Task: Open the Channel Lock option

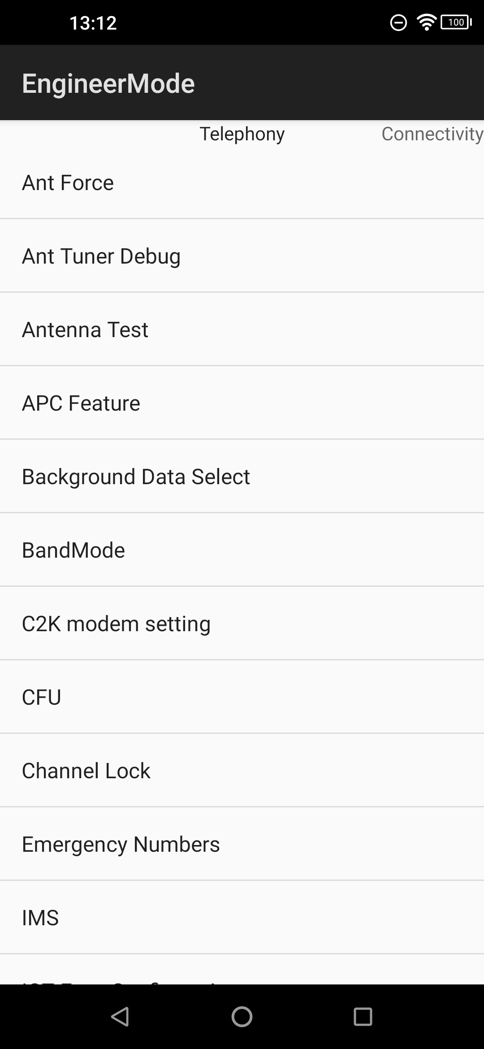Action: pyautogui.click(x=242, y=771)
